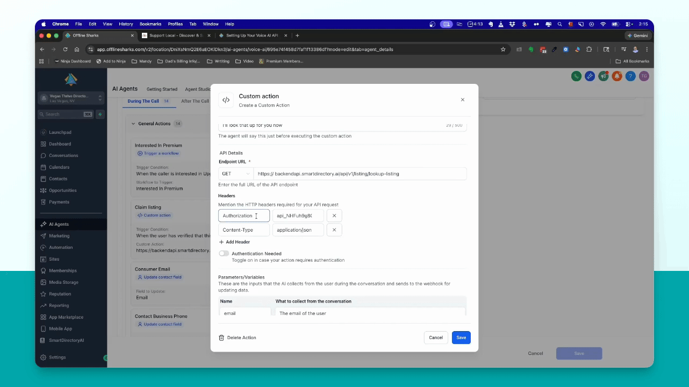Open Settings in the sidebar
This screenshot has height=387, width=689.
[x=57, y=357]
